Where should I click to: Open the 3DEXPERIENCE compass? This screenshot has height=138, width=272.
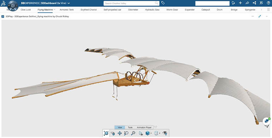[x=13, y=6]
